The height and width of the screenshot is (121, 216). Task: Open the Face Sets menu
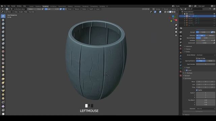[x=32, y=12]
